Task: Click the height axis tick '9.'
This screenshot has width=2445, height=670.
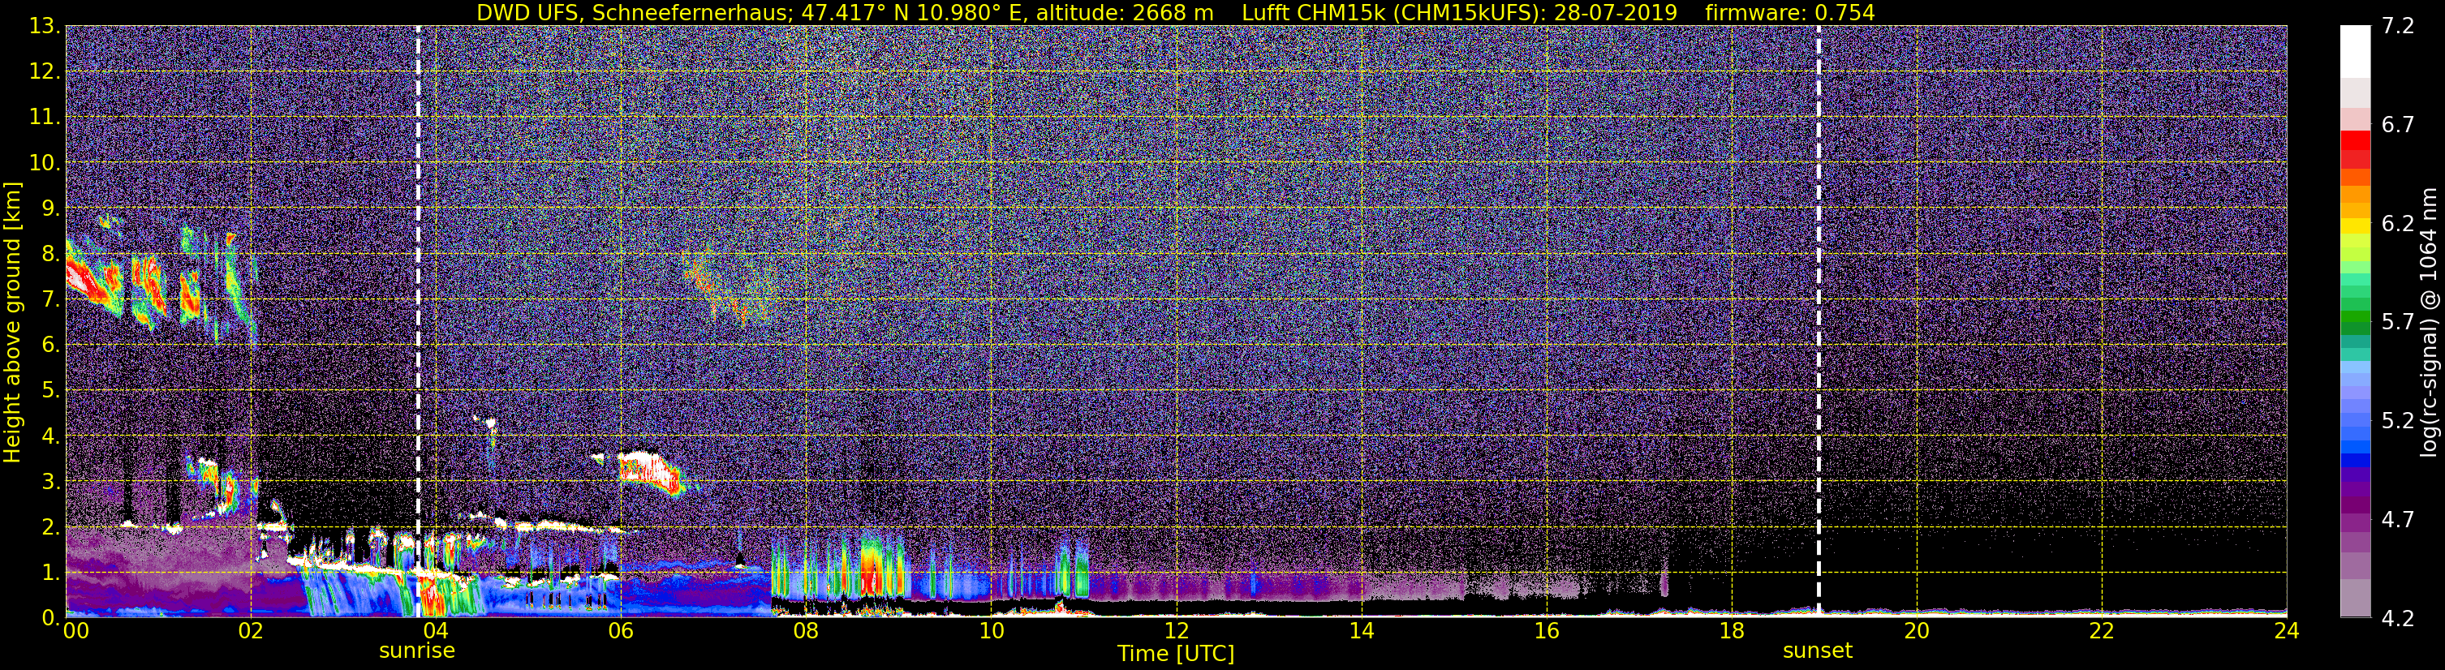Action: tap(50, 208)
